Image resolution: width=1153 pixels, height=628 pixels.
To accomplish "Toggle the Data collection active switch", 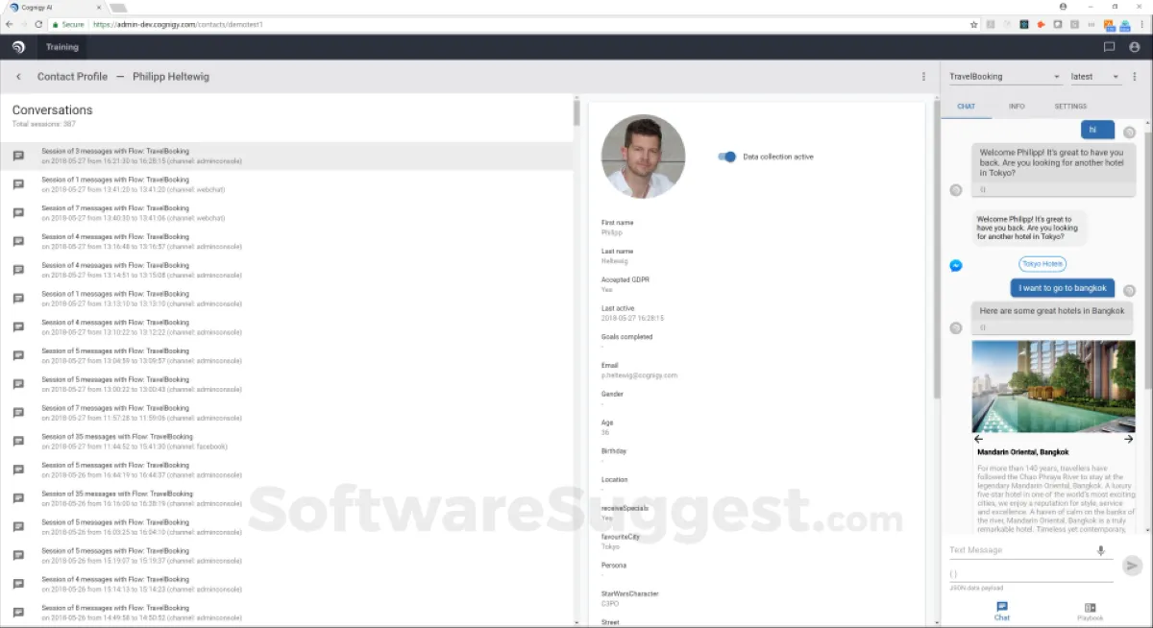I will (x=727, y=157).
